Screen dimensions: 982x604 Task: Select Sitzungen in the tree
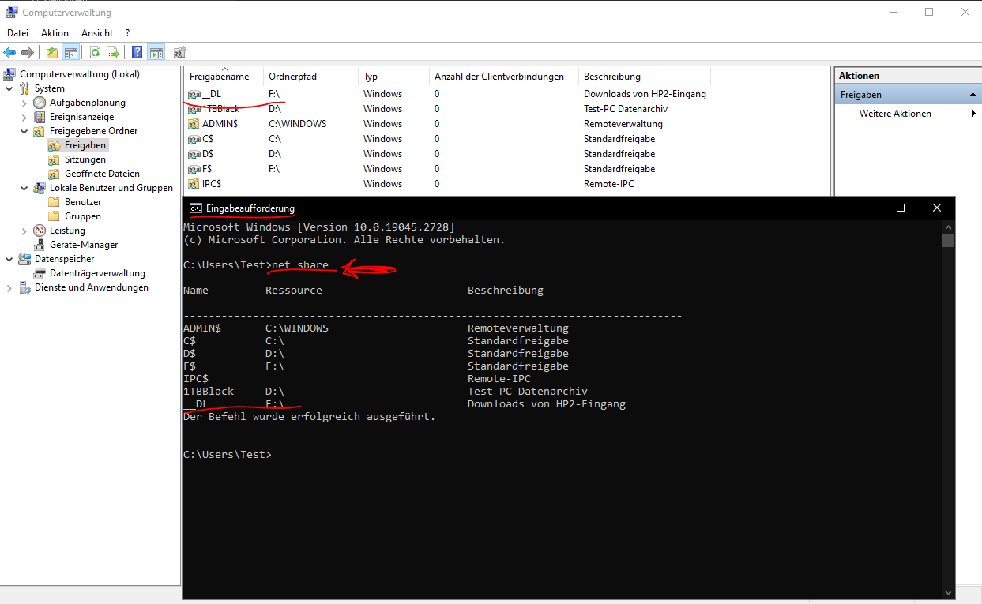tap(85, 159)
